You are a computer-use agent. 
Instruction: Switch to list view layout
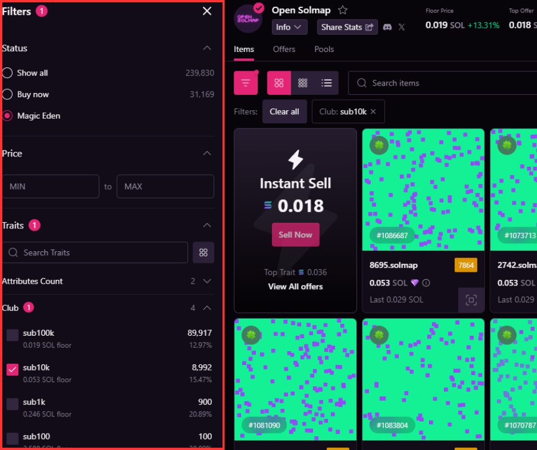pyautogui.click(x=326, y=83)
